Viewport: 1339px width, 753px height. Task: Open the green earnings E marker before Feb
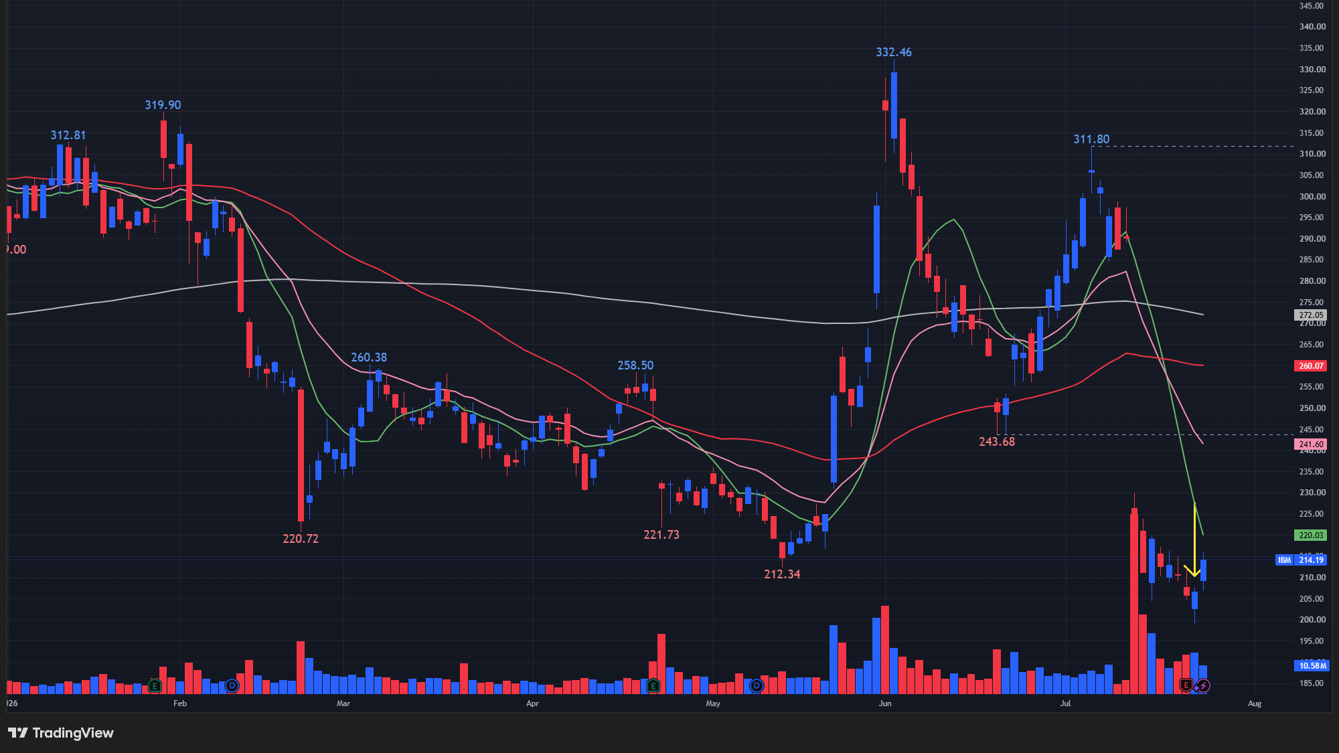click(x=155, y=685)
